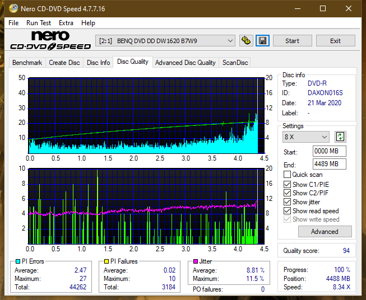Viewport: 366px width, 300px height.
Task: Click the Speed 8.34 X value
Action: pyautogui.click(x=341, y=287)
